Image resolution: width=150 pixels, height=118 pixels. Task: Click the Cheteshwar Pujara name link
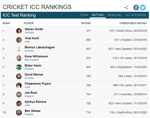point(38,84)
